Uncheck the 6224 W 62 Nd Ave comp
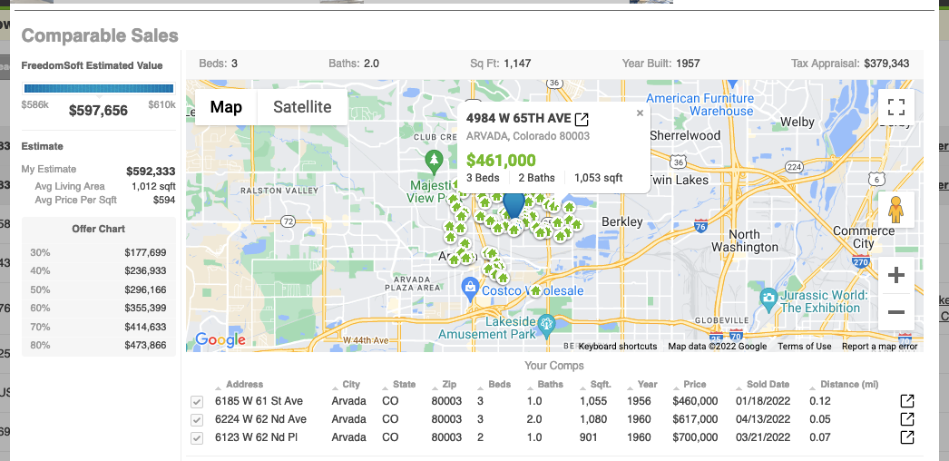Viewport: 949px width, 461px height. coord(197,420)
